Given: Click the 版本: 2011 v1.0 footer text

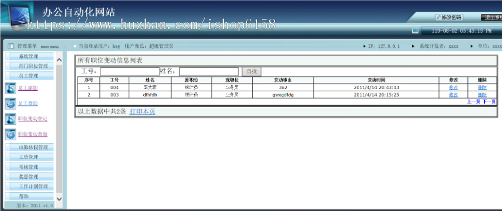Looking at the screenshot, I should coord(35,205).
